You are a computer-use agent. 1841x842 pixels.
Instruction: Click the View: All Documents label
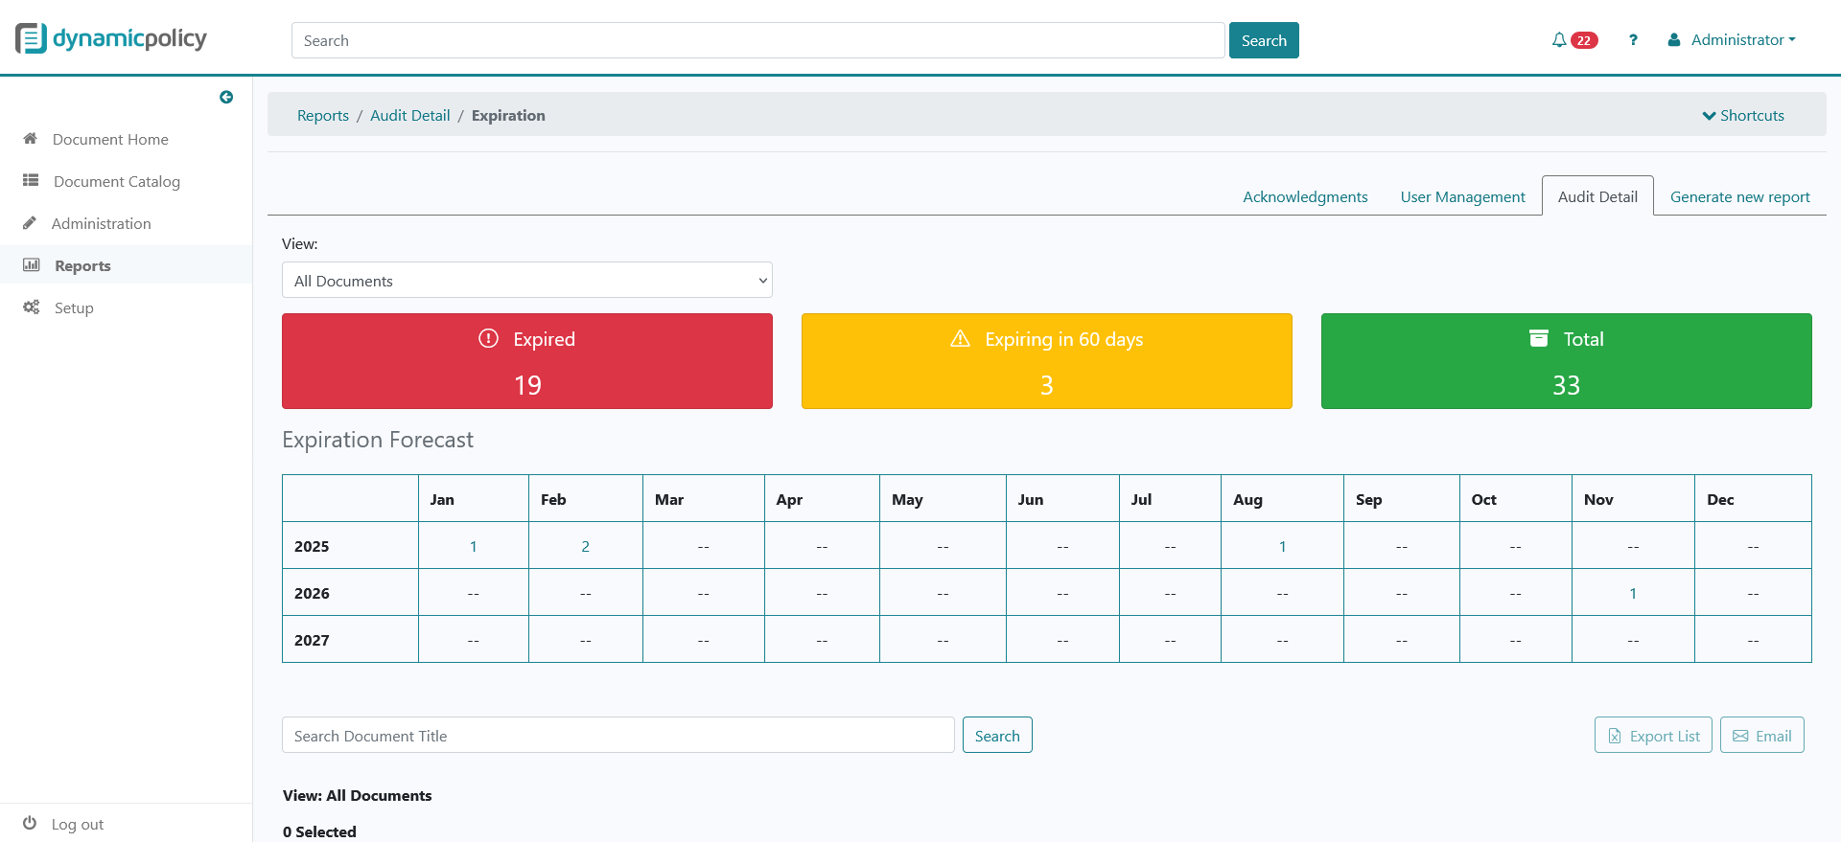pyautogui.click(x=358, y=795)
